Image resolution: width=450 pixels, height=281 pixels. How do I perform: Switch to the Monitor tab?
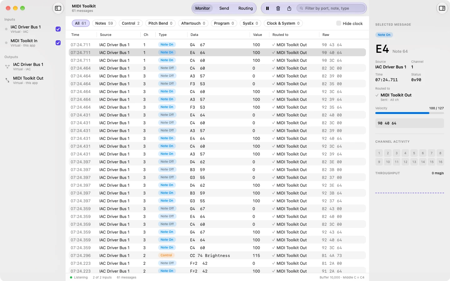click(202, 8)
